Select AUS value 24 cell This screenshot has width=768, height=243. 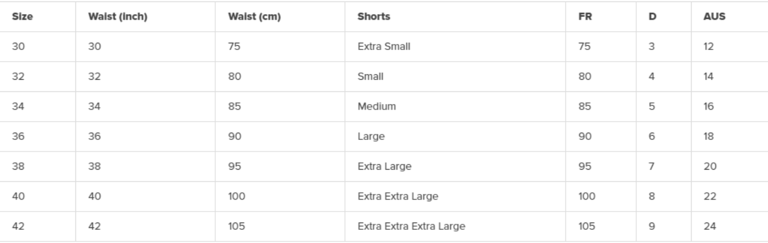710,226
